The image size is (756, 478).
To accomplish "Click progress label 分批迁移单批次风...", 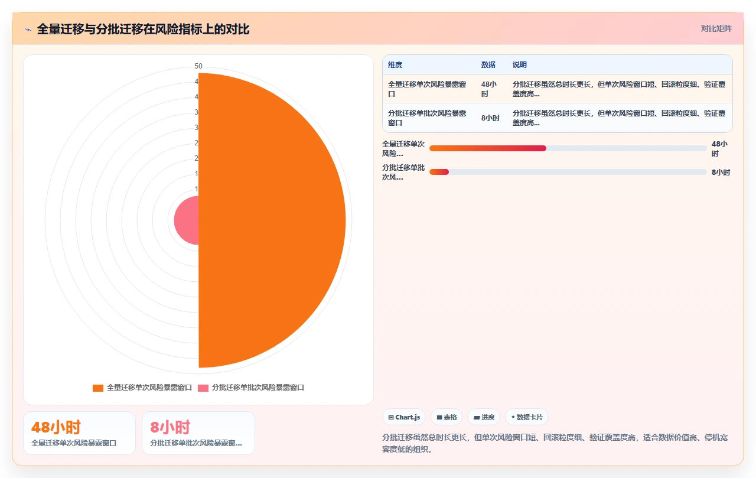I will (403, 172).
